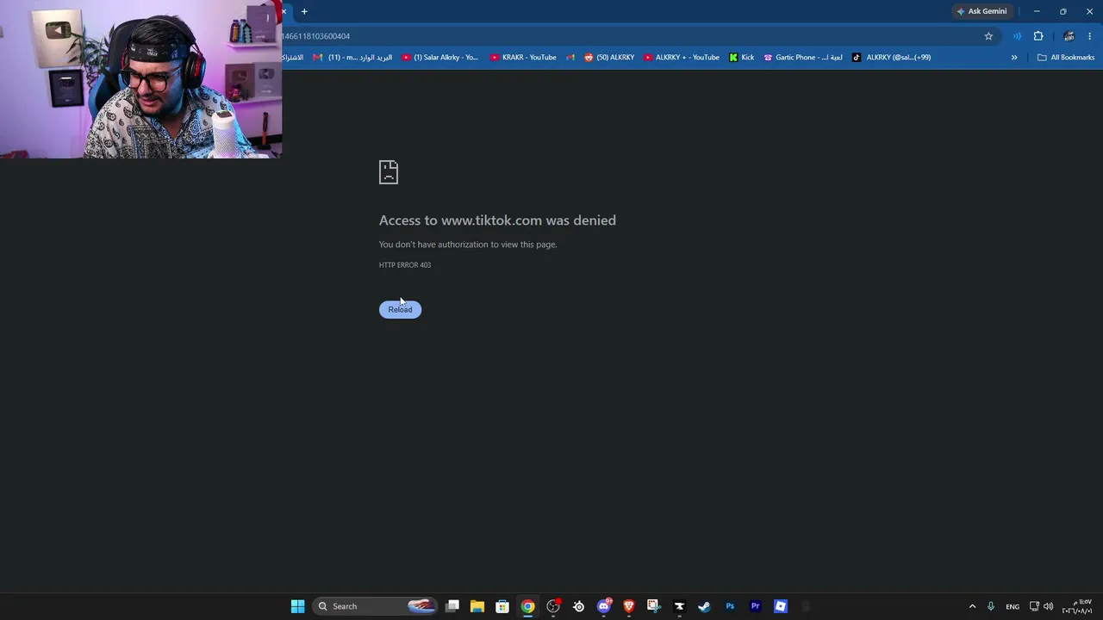Expand the hidden bookmarks overflow chevron
This screenshot has height=620, width=1103.
[x=1014, y=58]
